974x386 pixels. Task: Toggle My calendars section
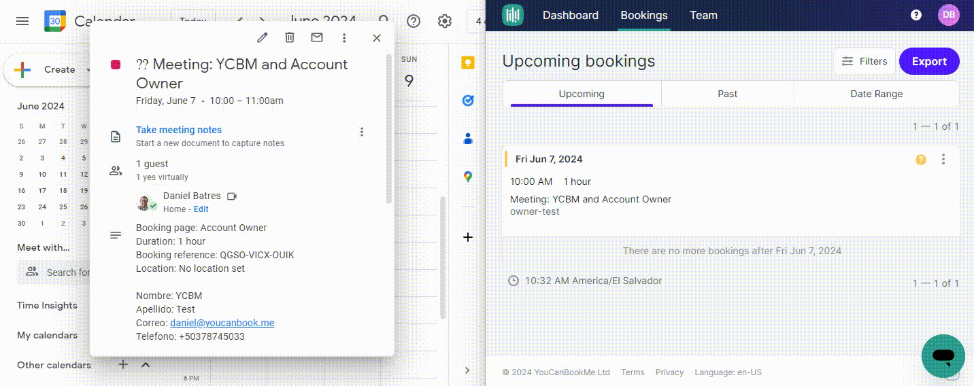click(x=47, y=335)
